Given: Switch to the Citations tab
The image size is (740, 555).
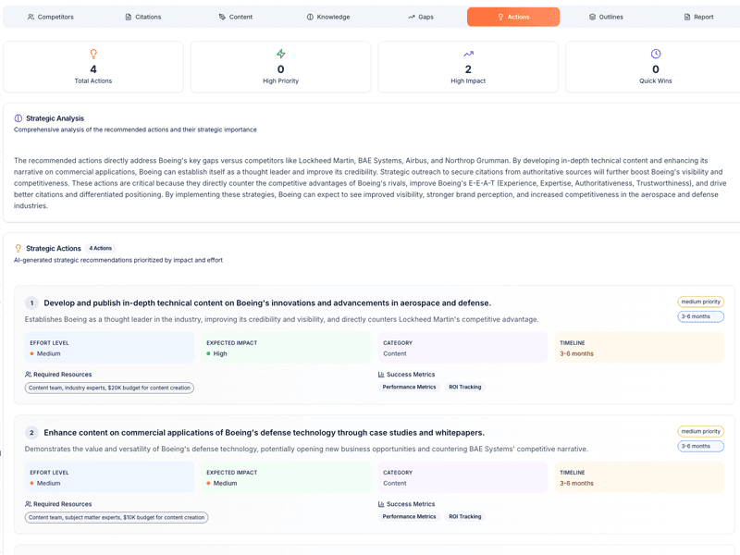Looking at the screenshot, I should (x=142, y=17).
